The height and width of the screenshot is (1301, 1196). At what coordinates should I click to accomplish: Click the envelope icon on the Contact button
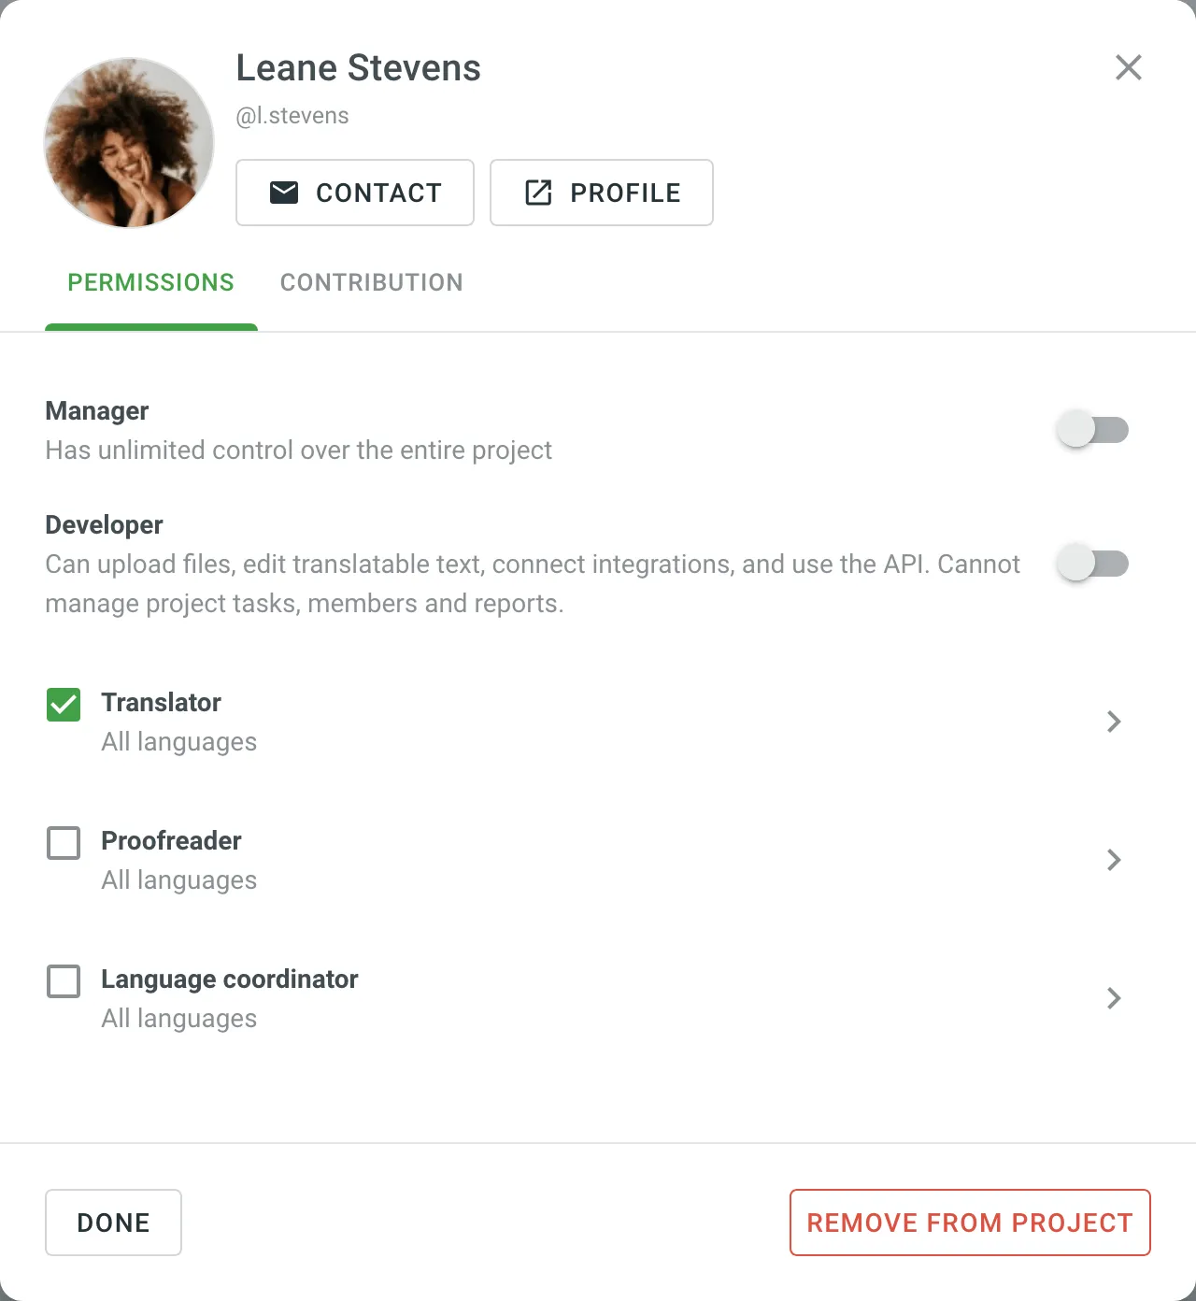coord(284,193)
